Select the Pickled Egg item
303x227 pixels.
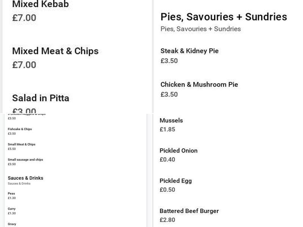175,181
